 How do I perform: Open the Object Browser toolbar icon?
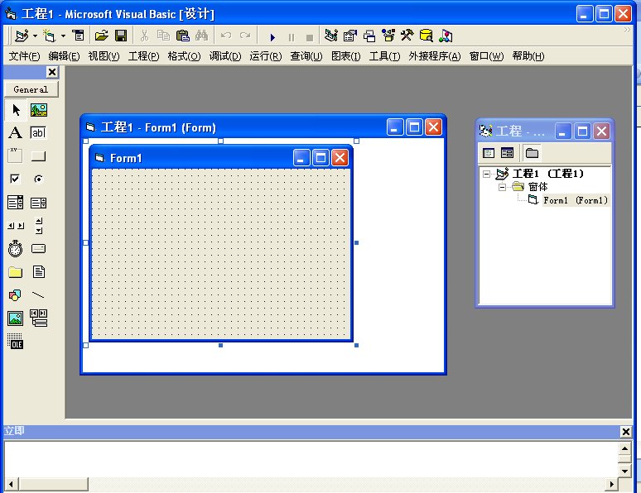(388, 36)
